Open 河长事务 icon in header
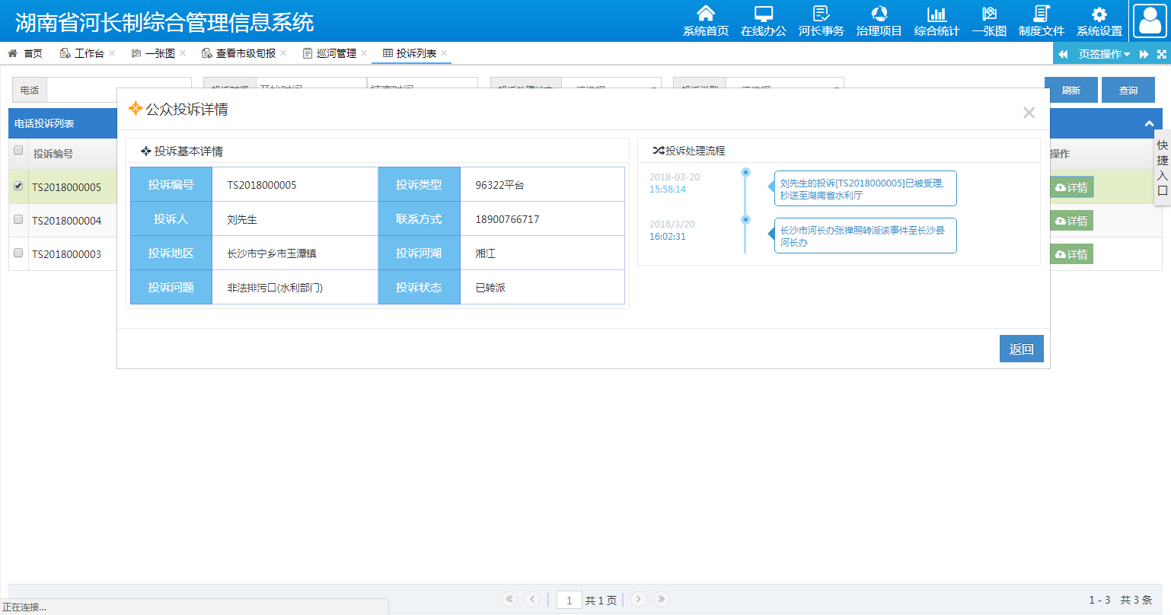This screenshot has height=615, width=1171. click(x=821, y=14)
